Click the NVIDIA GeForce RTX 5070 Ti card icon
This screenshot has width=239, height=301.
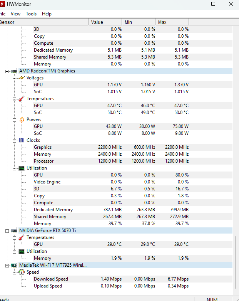click(x=14, y=230)
